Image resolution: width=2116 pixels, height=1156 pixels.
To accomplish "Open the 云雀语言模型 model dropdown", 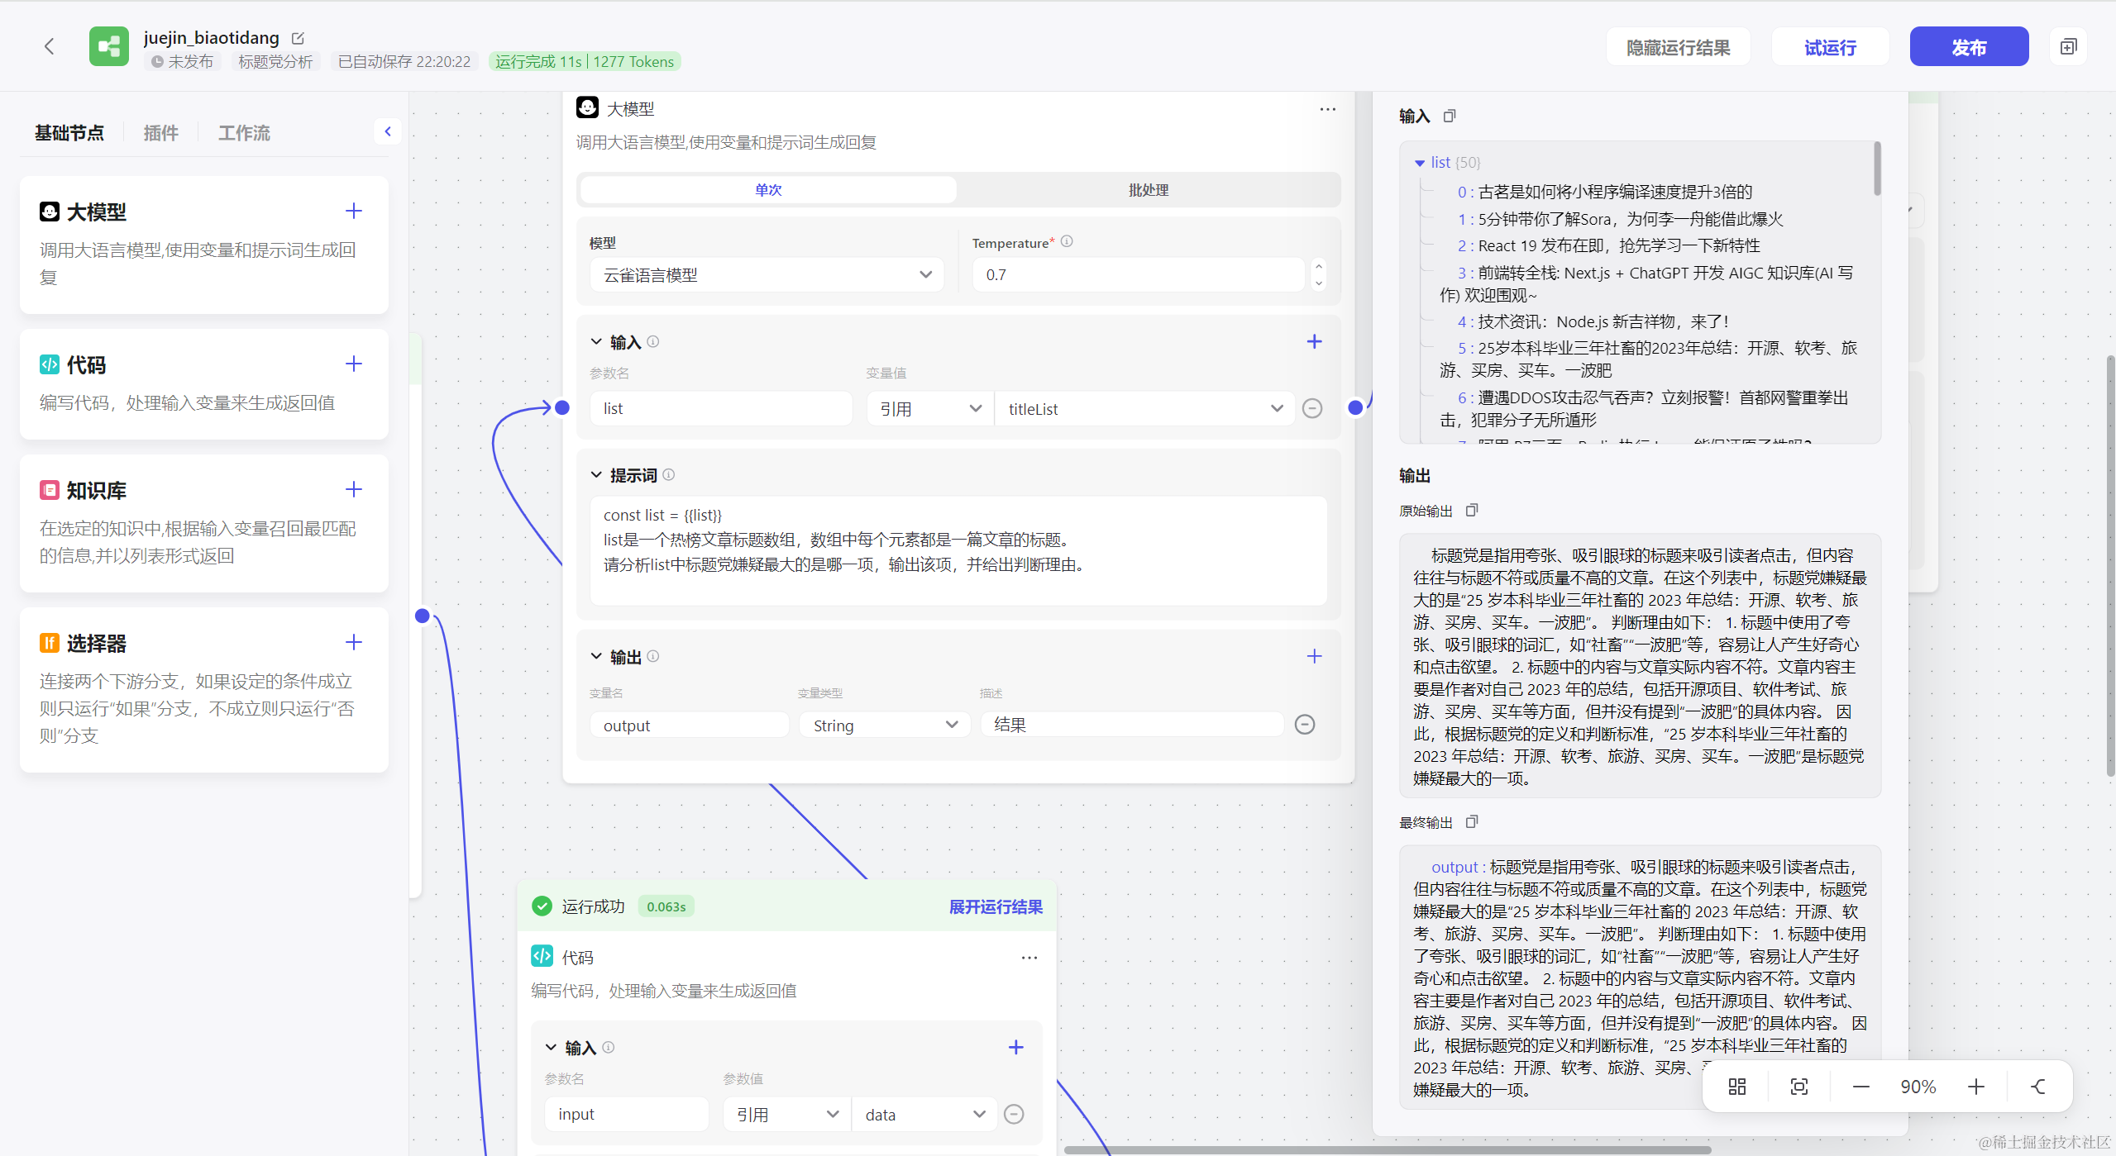I will pos(767,275).
